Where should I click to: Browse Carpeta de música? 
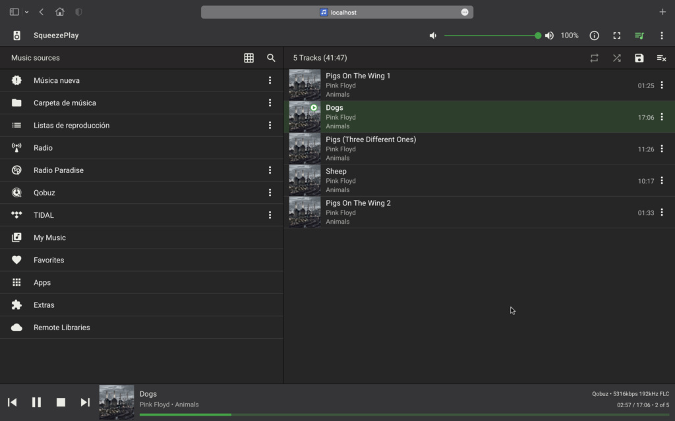click(142, 103)
